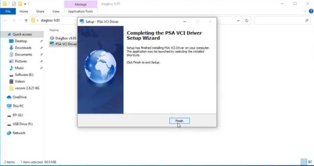The width and height of the screenshot is (314, 166).
Task: Minimize the PSA VCI Driver Setup window
Action: [x=184, y=22]
